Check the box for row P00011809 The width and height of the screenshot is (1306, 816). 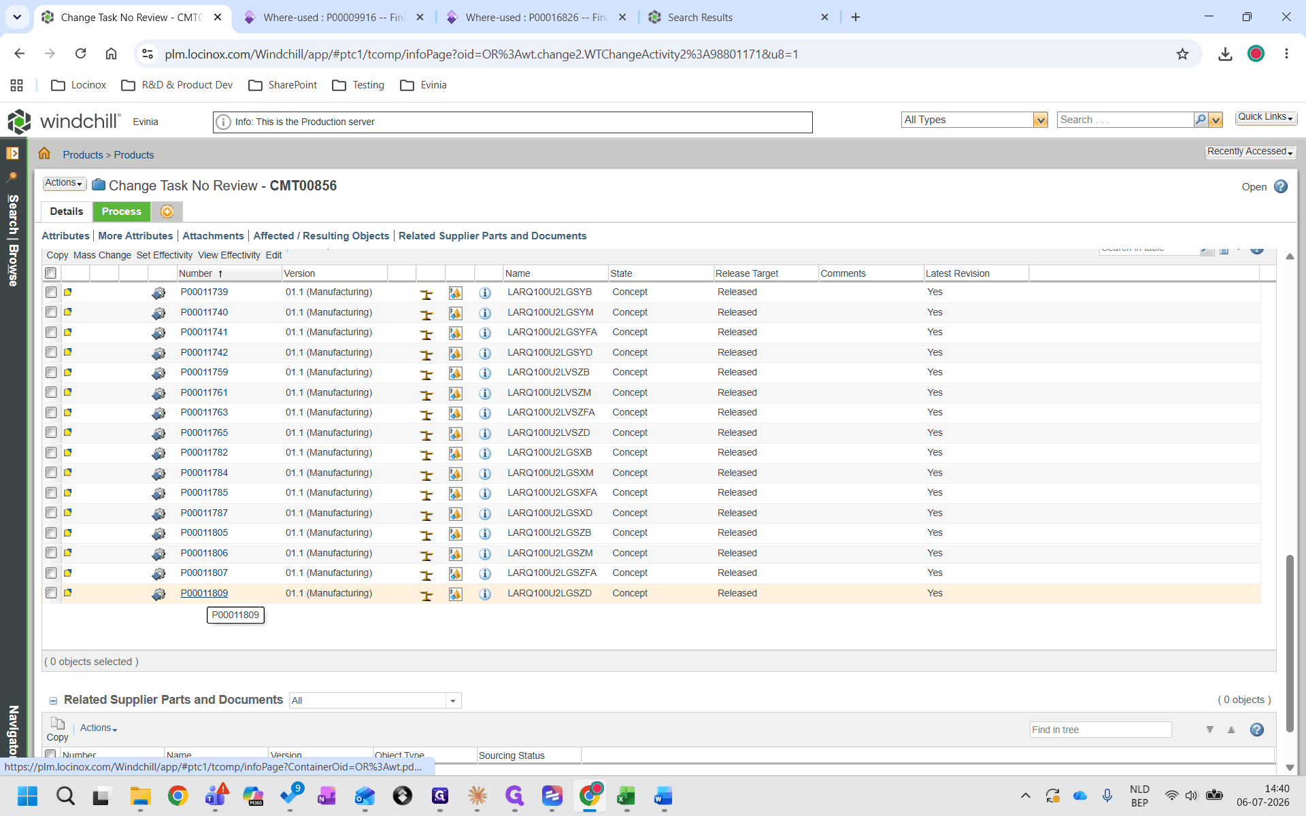click(51, 593)
